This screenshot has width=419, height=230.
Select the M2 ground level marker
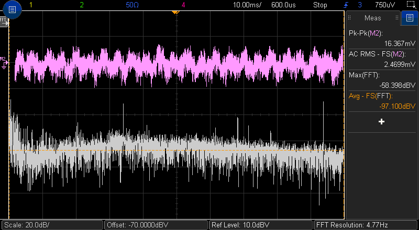4,63
